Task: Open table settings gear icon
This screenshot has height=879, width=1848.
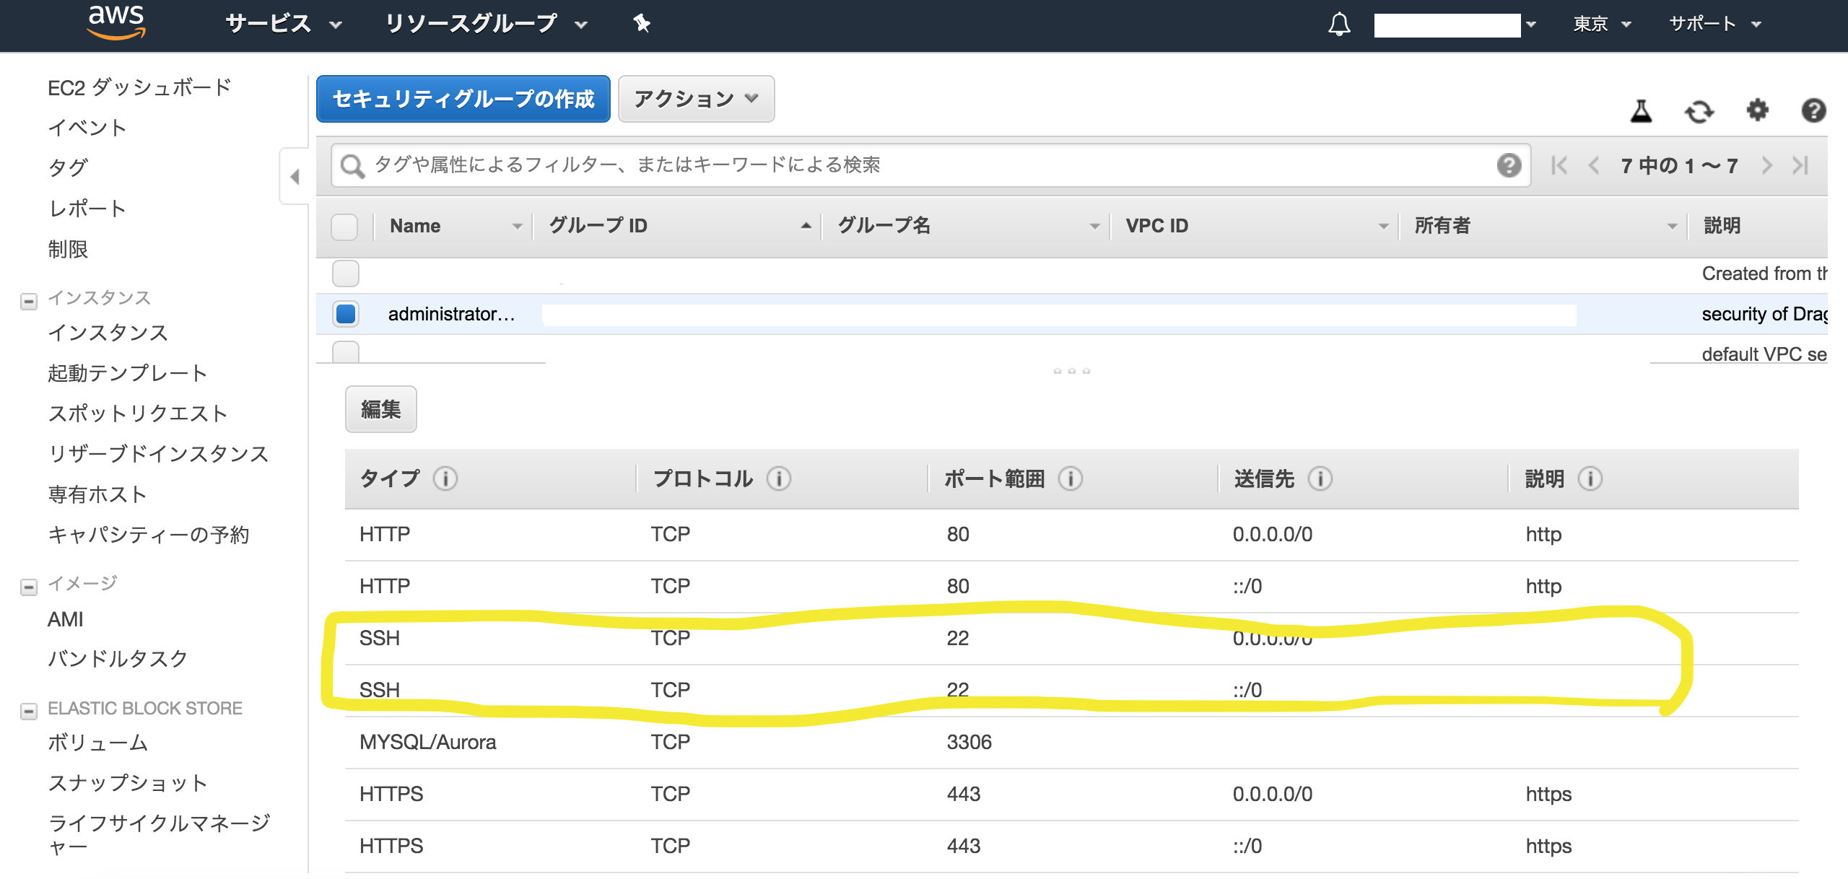Action: coord(1757,110)
